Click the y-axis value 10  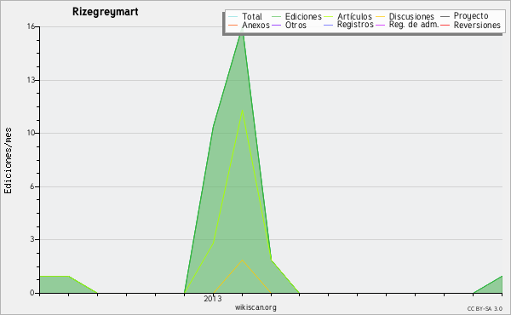[31, 133]
